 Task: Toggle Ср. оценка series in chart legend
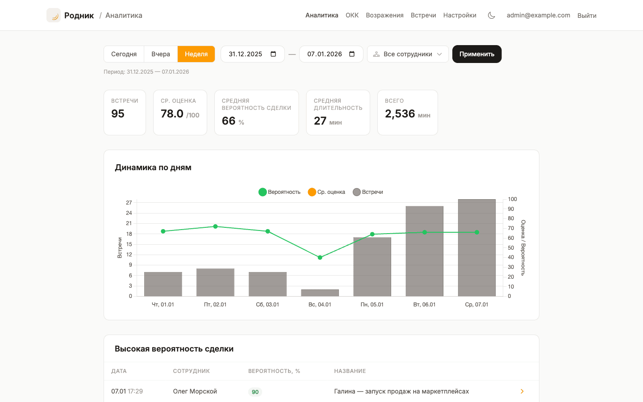(x=326, y=192)
